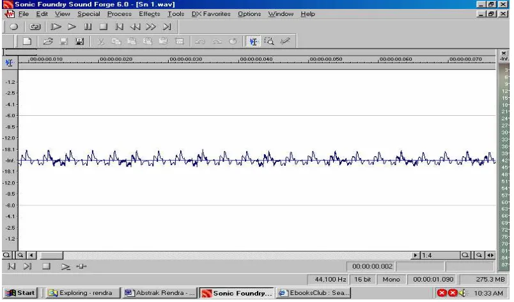Click the time zoom in magnifier button
The image size is (514, 302).
tap(465, 255)
